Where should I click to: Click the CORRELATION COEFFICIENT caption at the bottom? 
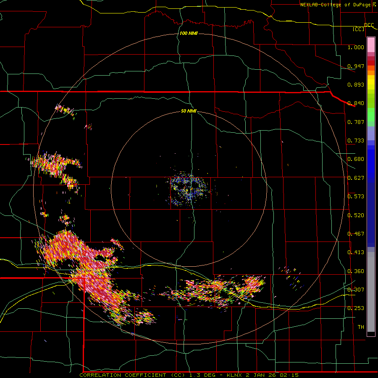[189, 375]
